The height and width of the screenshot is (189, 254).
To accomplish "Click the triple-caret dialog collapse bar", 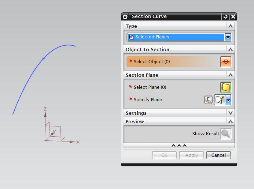I will 179,145.
